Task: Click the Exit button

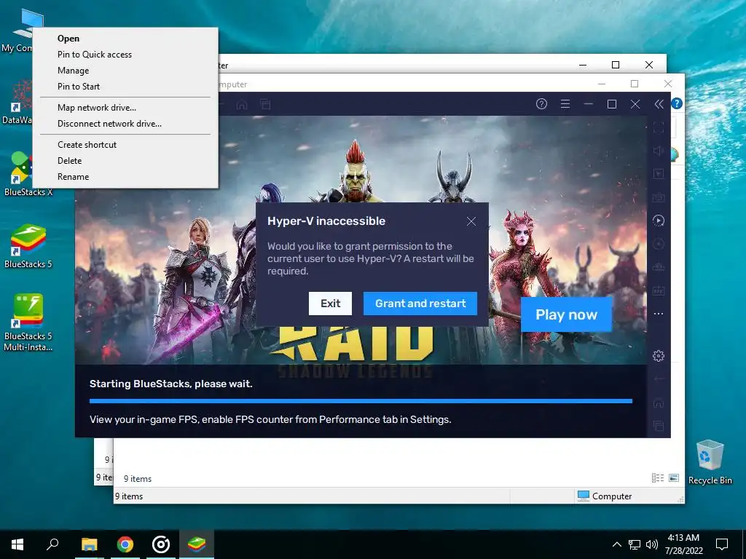Action: (330, 304)
